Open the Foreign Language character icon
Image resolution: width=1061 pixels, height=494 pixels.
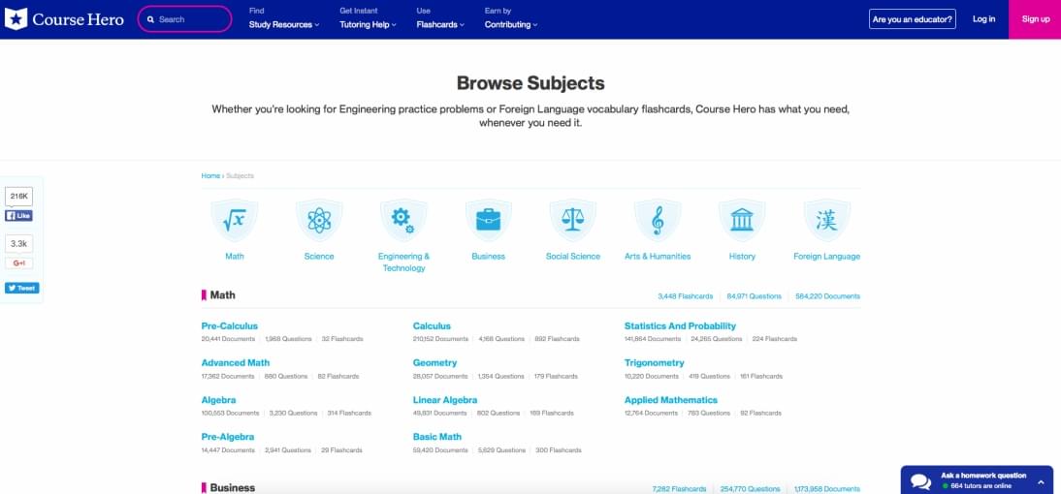826,220
